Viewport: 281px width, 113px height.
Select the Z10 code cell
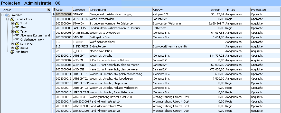64,42
